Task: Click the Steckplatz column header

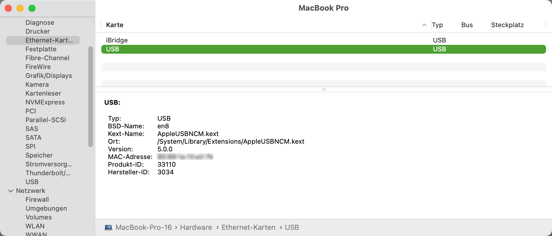Action: click(507, 25)
